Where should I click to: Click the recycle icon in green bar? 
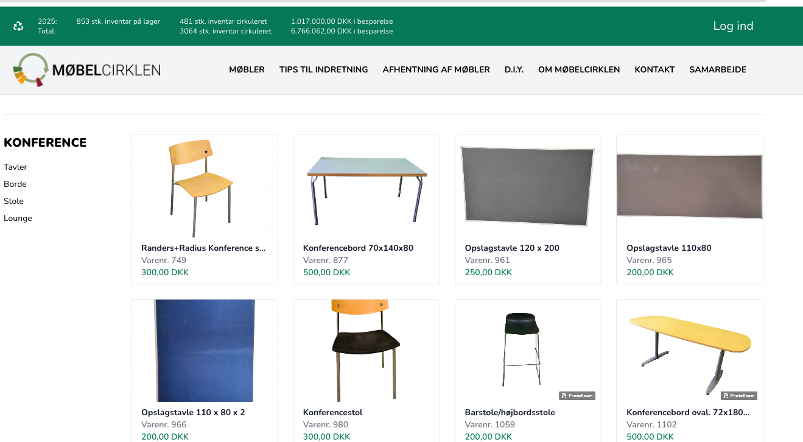coord(18,26)
